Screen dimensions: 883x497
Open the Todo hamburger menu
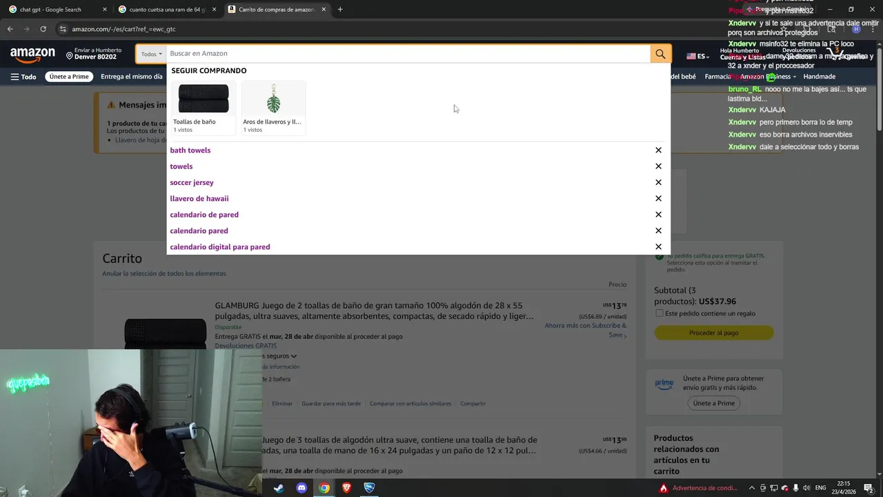23,77
